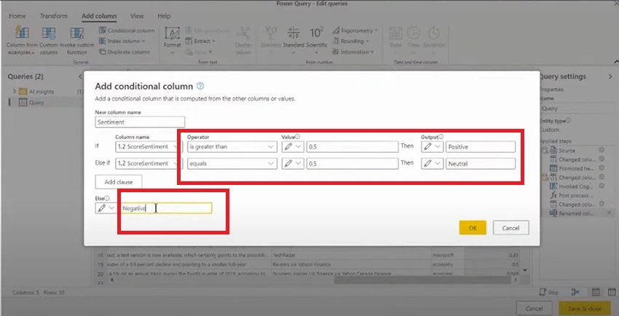Open the Index column dropdown
The height and width of the screenshot is (316, 619).
pos(122,41)
